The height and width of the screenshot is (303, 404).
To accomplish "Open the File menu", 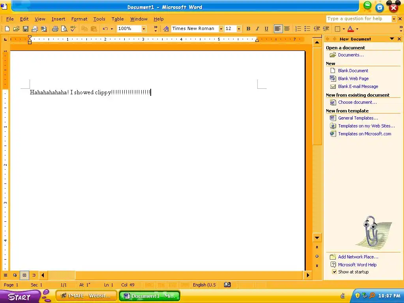I will tap(10, 19).
